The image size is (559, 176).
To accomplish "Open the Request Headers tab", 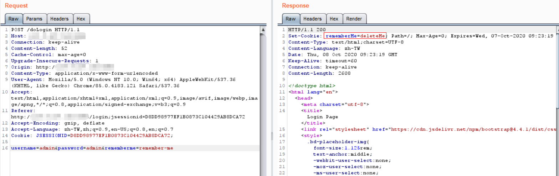I will [59, 19].
